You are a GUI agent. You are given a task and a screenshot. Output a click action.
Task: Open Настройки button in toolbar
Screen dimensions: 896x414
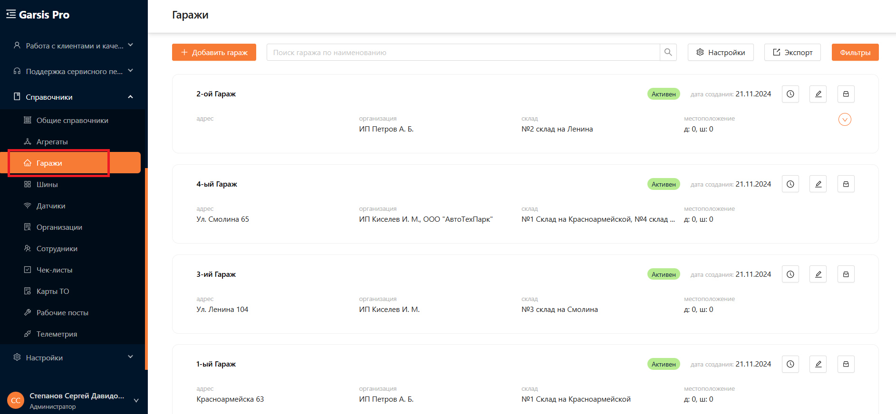[721, 52]
